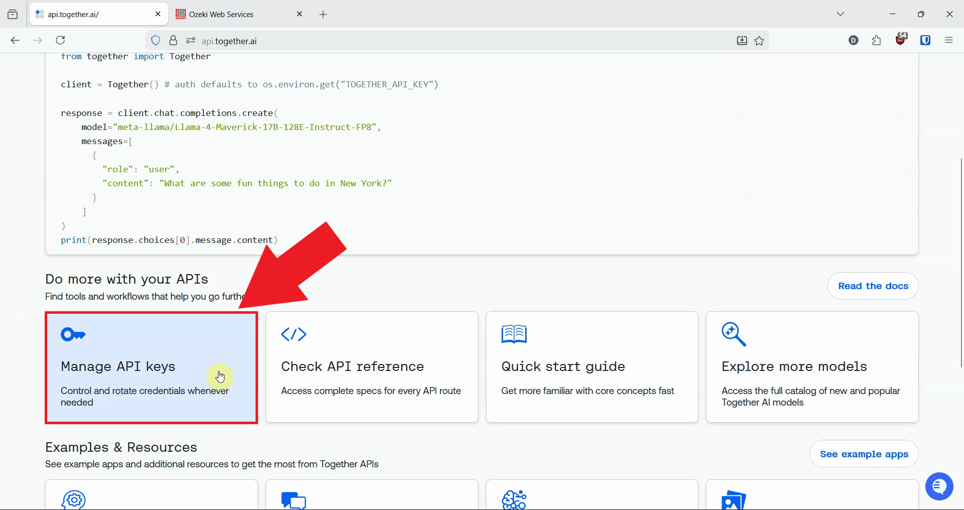Click the See example apps button
This screenshot has width=964, height=510.
pyautogui.click(x=864, y=453)
